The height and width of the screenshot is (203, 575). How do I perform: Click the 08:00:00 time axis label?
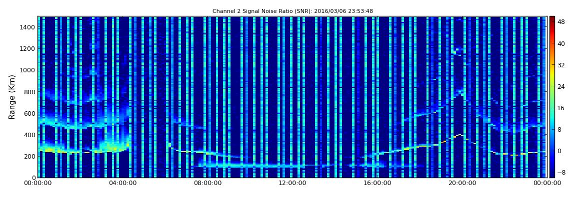(x=207, y=184)
